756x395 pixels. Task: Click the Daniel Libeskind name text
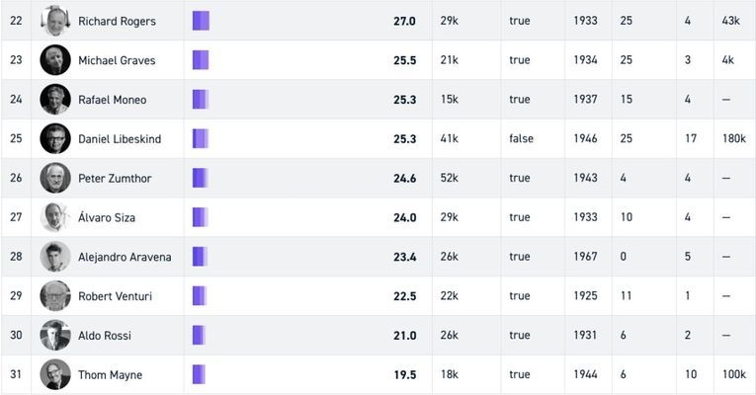(x=120, y=139)
